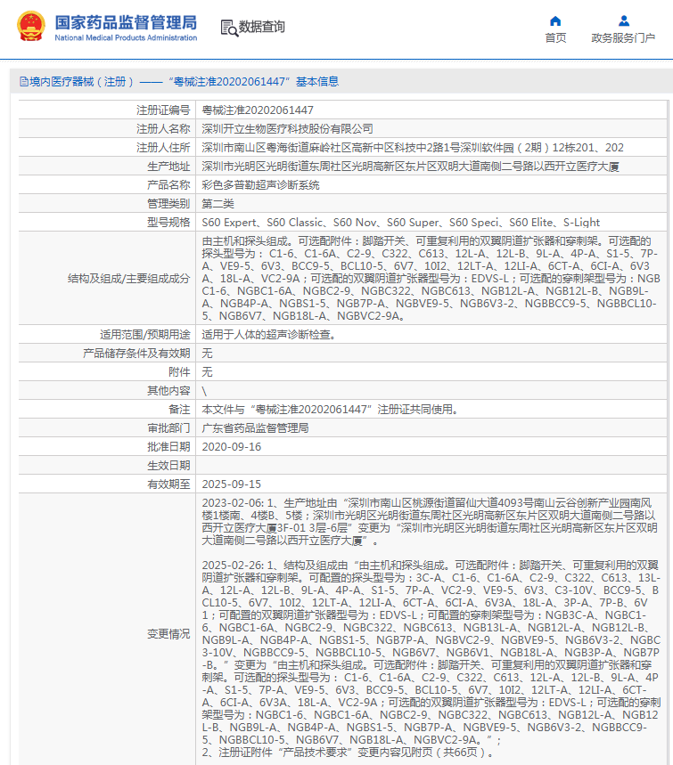Click the document icon before 境内医疗器械
673x765 pixels.
click(24, 81)
